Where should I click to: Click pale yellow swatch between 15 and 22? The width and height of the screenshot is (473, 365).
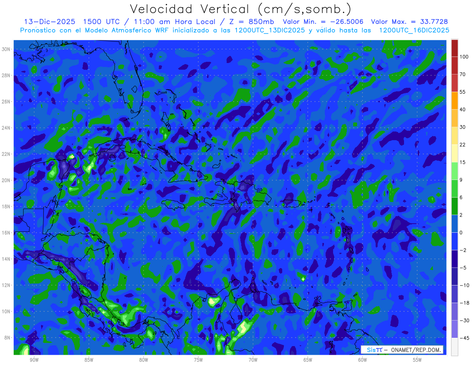(x=454, y=153)
